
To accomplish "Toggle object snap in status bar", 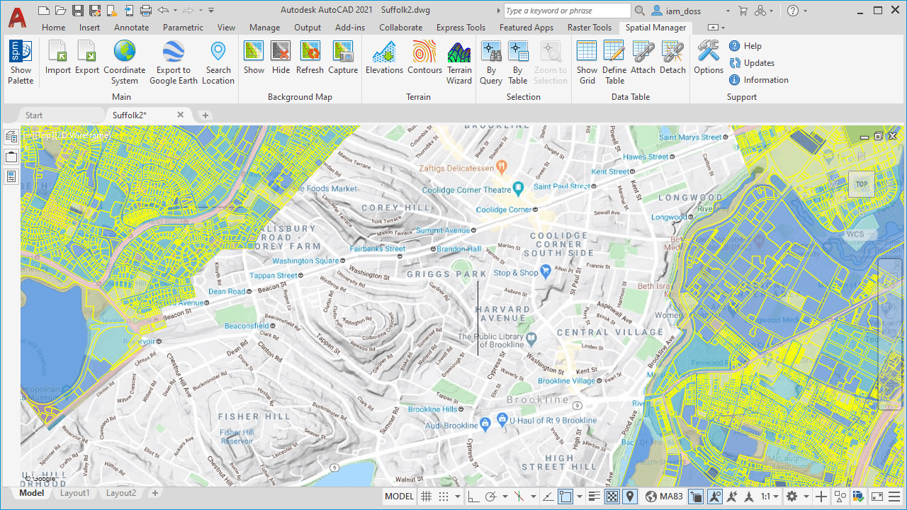I will point(565,497).
